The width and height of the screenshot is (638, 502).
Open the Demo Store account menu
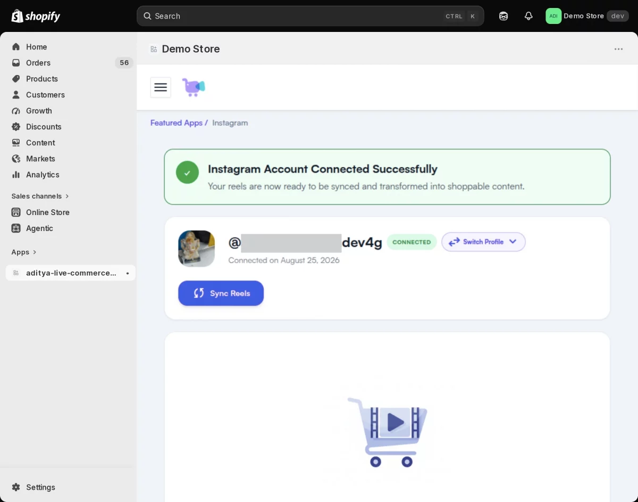coord(587,16)
